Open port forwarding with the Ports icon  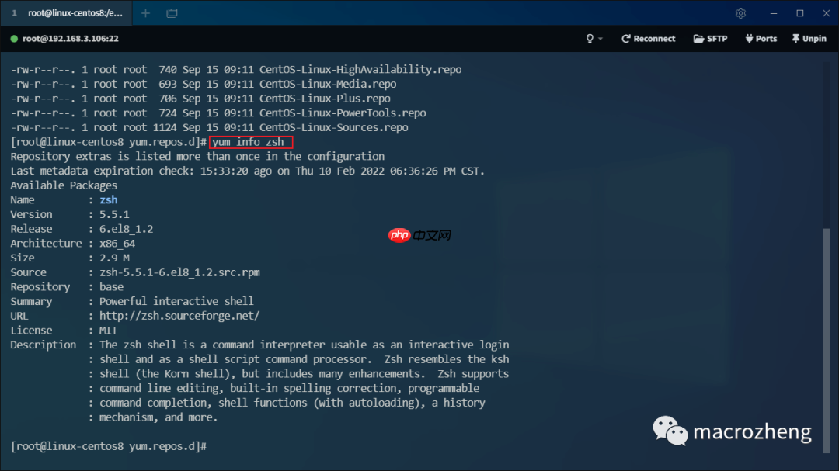761,38
